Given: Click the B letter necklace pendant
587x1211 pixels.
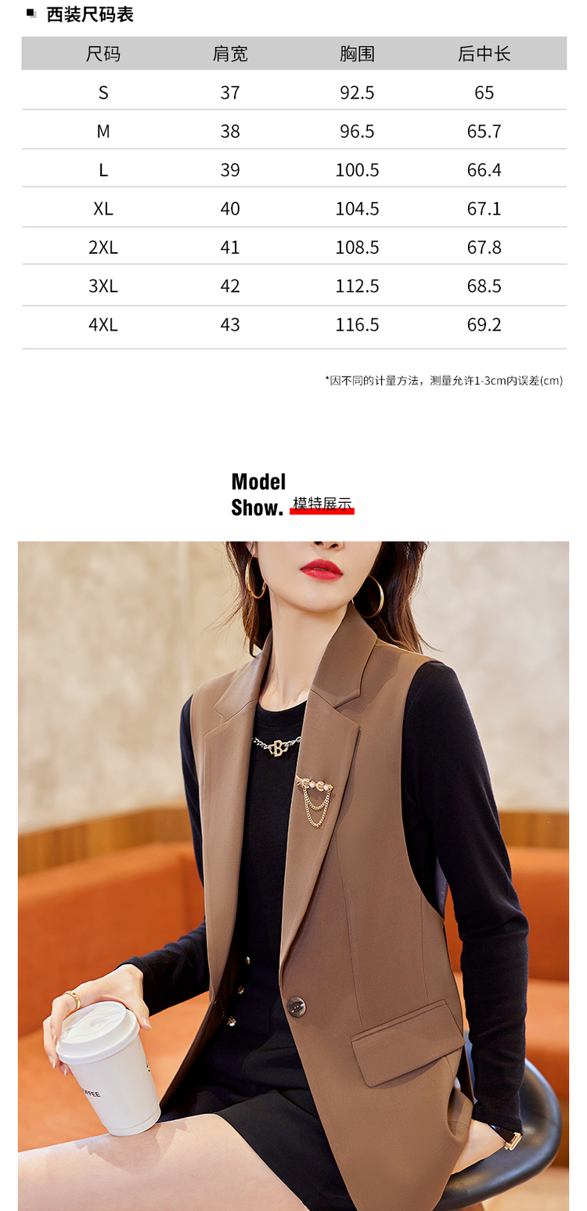Looking at the screenshot, I should tap(280, 750).
